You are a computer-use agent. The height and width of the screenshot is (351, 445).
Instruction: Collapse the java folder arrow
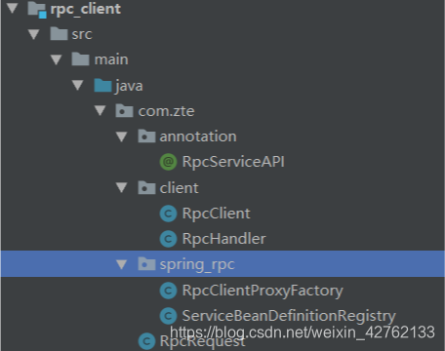(x=78, y=85)
